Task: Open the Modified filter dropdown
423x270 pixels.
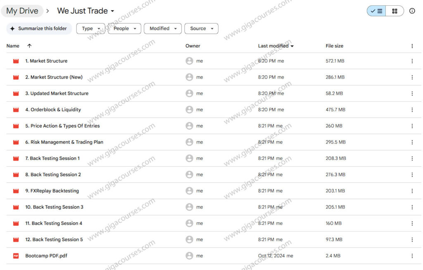Action: [163, 29]
